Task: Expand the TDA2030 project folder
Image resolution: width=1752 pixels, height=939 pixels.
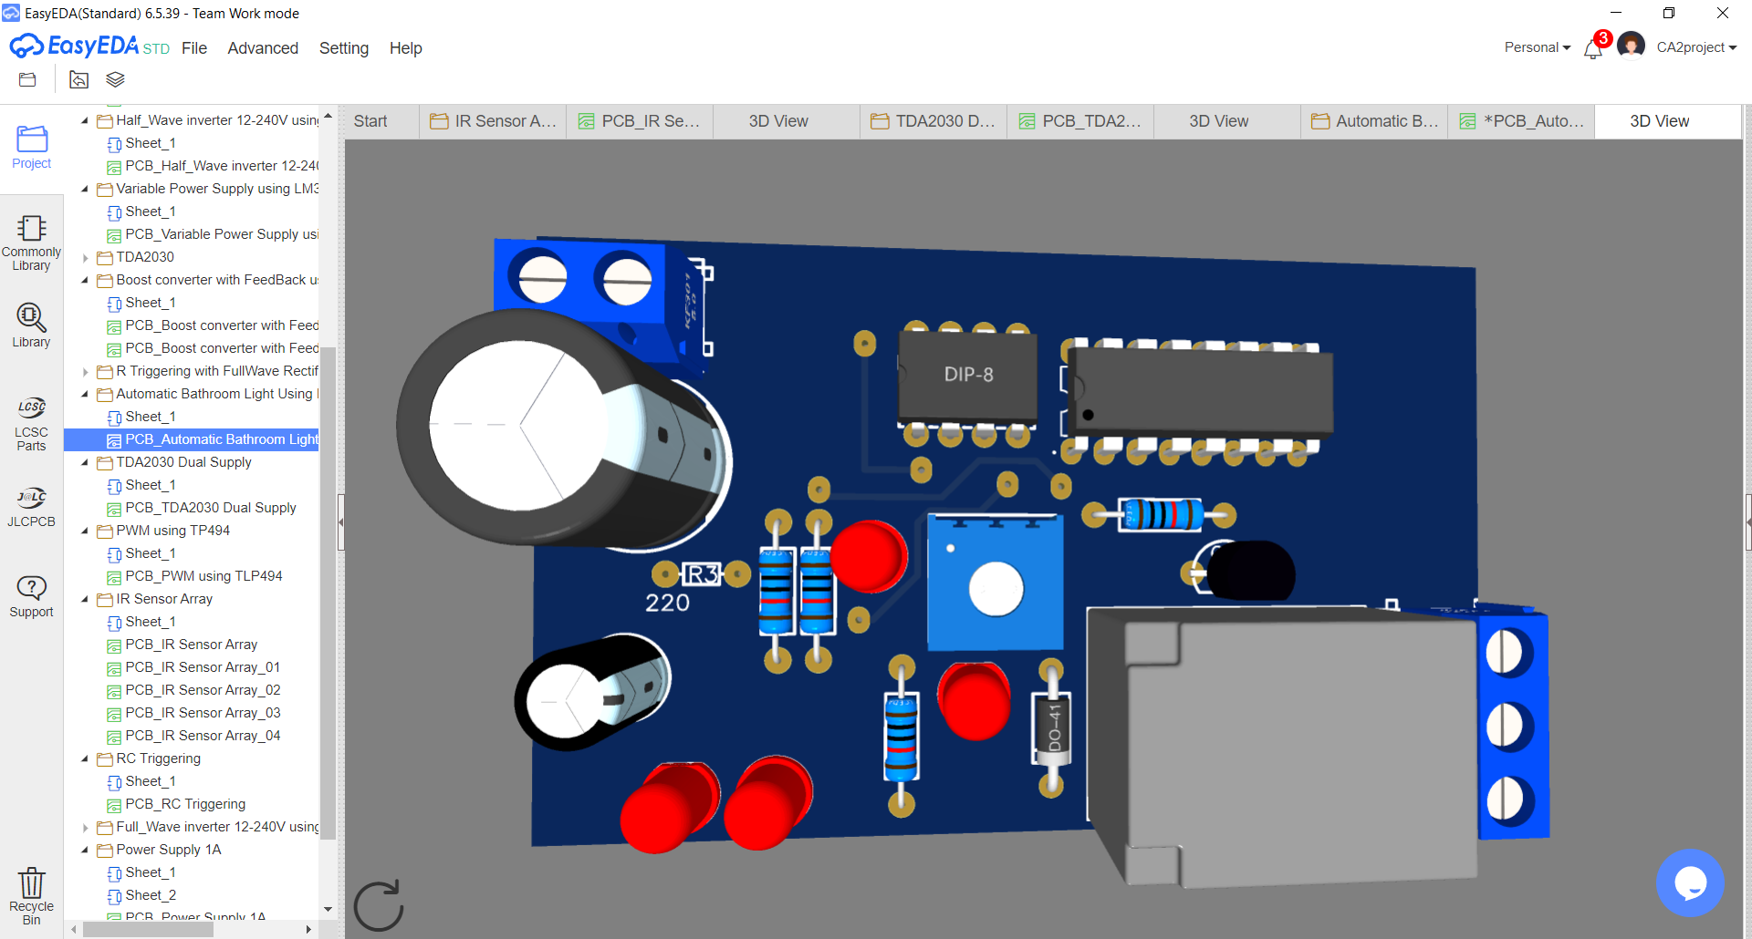Action: pyautogui.click(x=85, y=258)
